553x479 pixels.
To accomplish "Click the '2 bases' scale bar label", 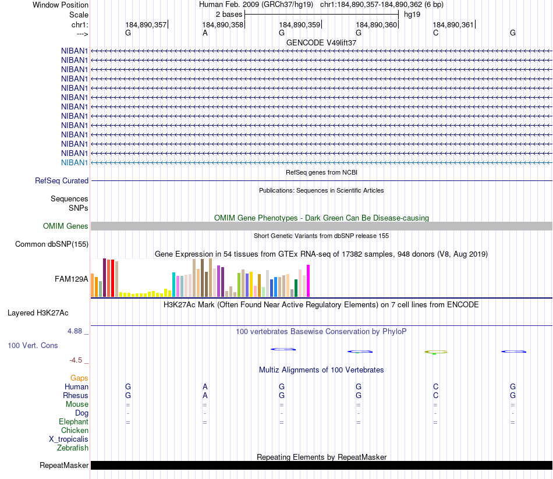I will 229,15.
